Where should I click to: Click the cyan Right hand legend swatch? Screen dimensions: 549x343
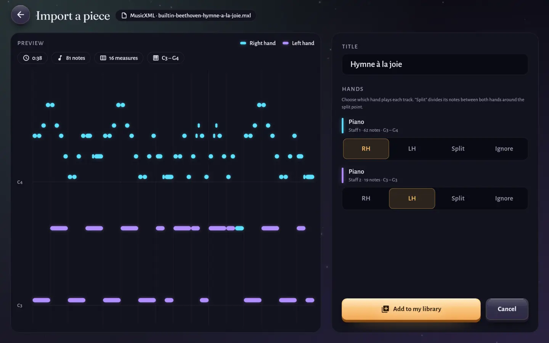pos(243,43)
